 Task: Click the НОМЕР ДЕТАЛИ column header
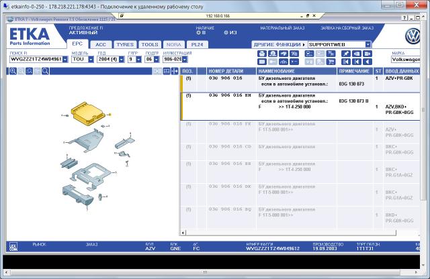[x=231, y=71]
